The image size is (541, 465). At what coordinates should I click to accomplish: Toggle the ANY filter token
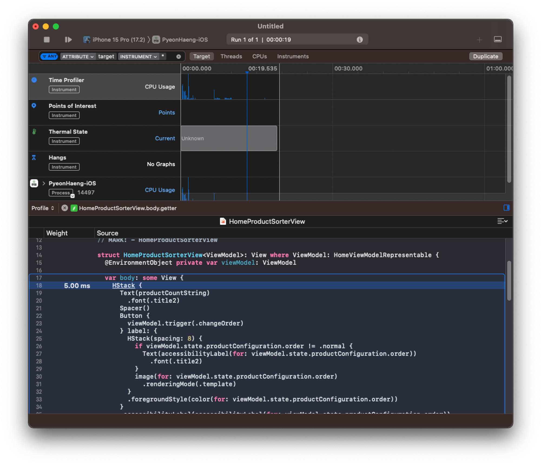[49, 56]
